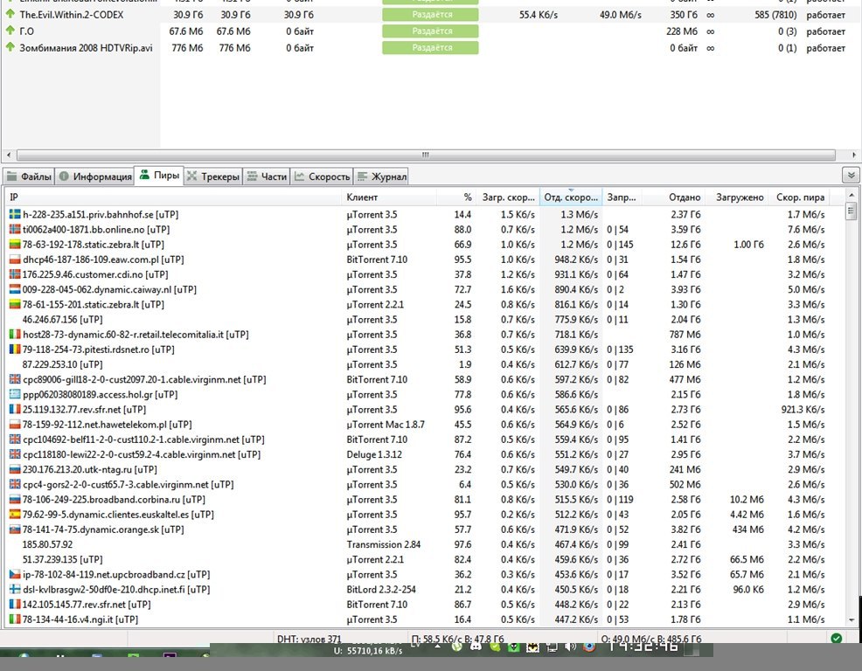Image resolution: width=862 pixels, height=671 pixels.
Task: Sort by the Скор. пира column header
Action: [800, 197]
